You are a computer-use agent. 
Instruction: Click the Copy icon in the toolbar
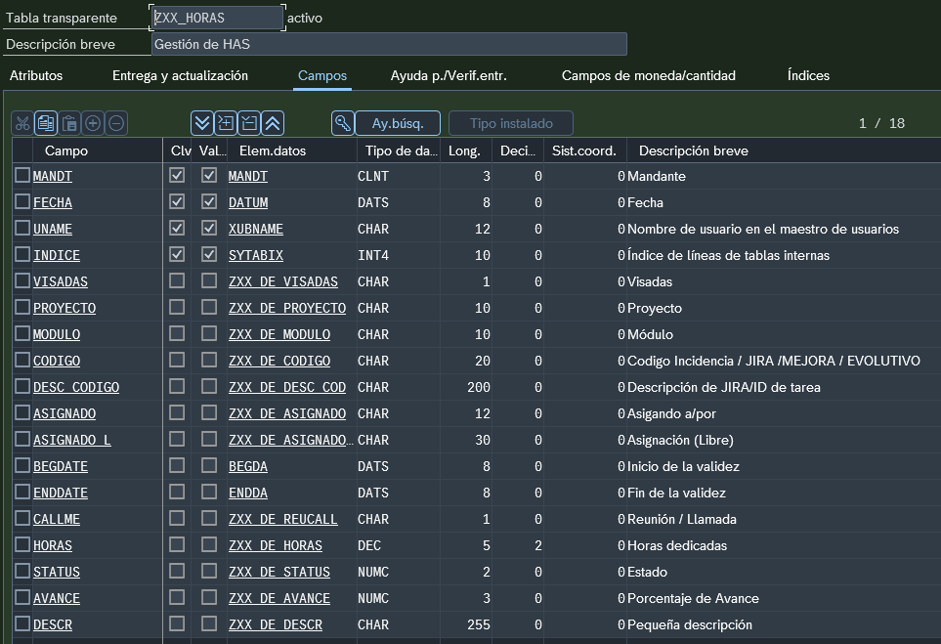pyautogui.click(x=46, y=123)
